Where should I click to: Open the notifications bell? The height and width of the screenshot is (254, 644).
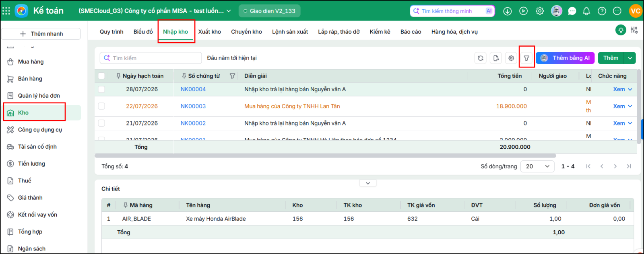[586, 11]
